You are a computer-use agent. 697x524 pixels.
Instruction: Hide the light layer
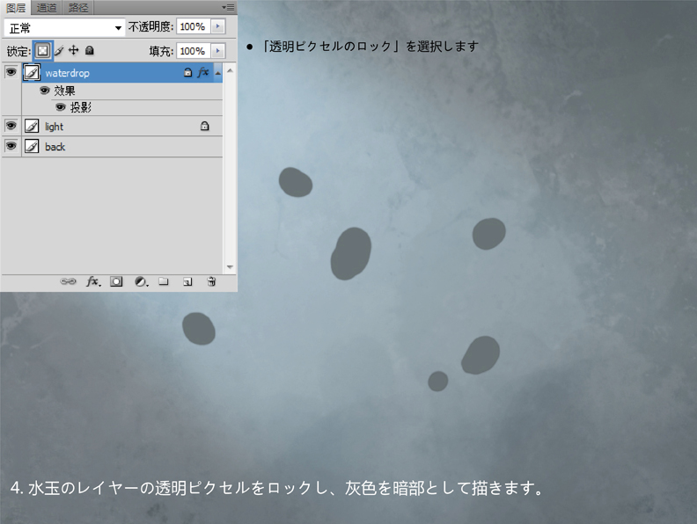11,126
